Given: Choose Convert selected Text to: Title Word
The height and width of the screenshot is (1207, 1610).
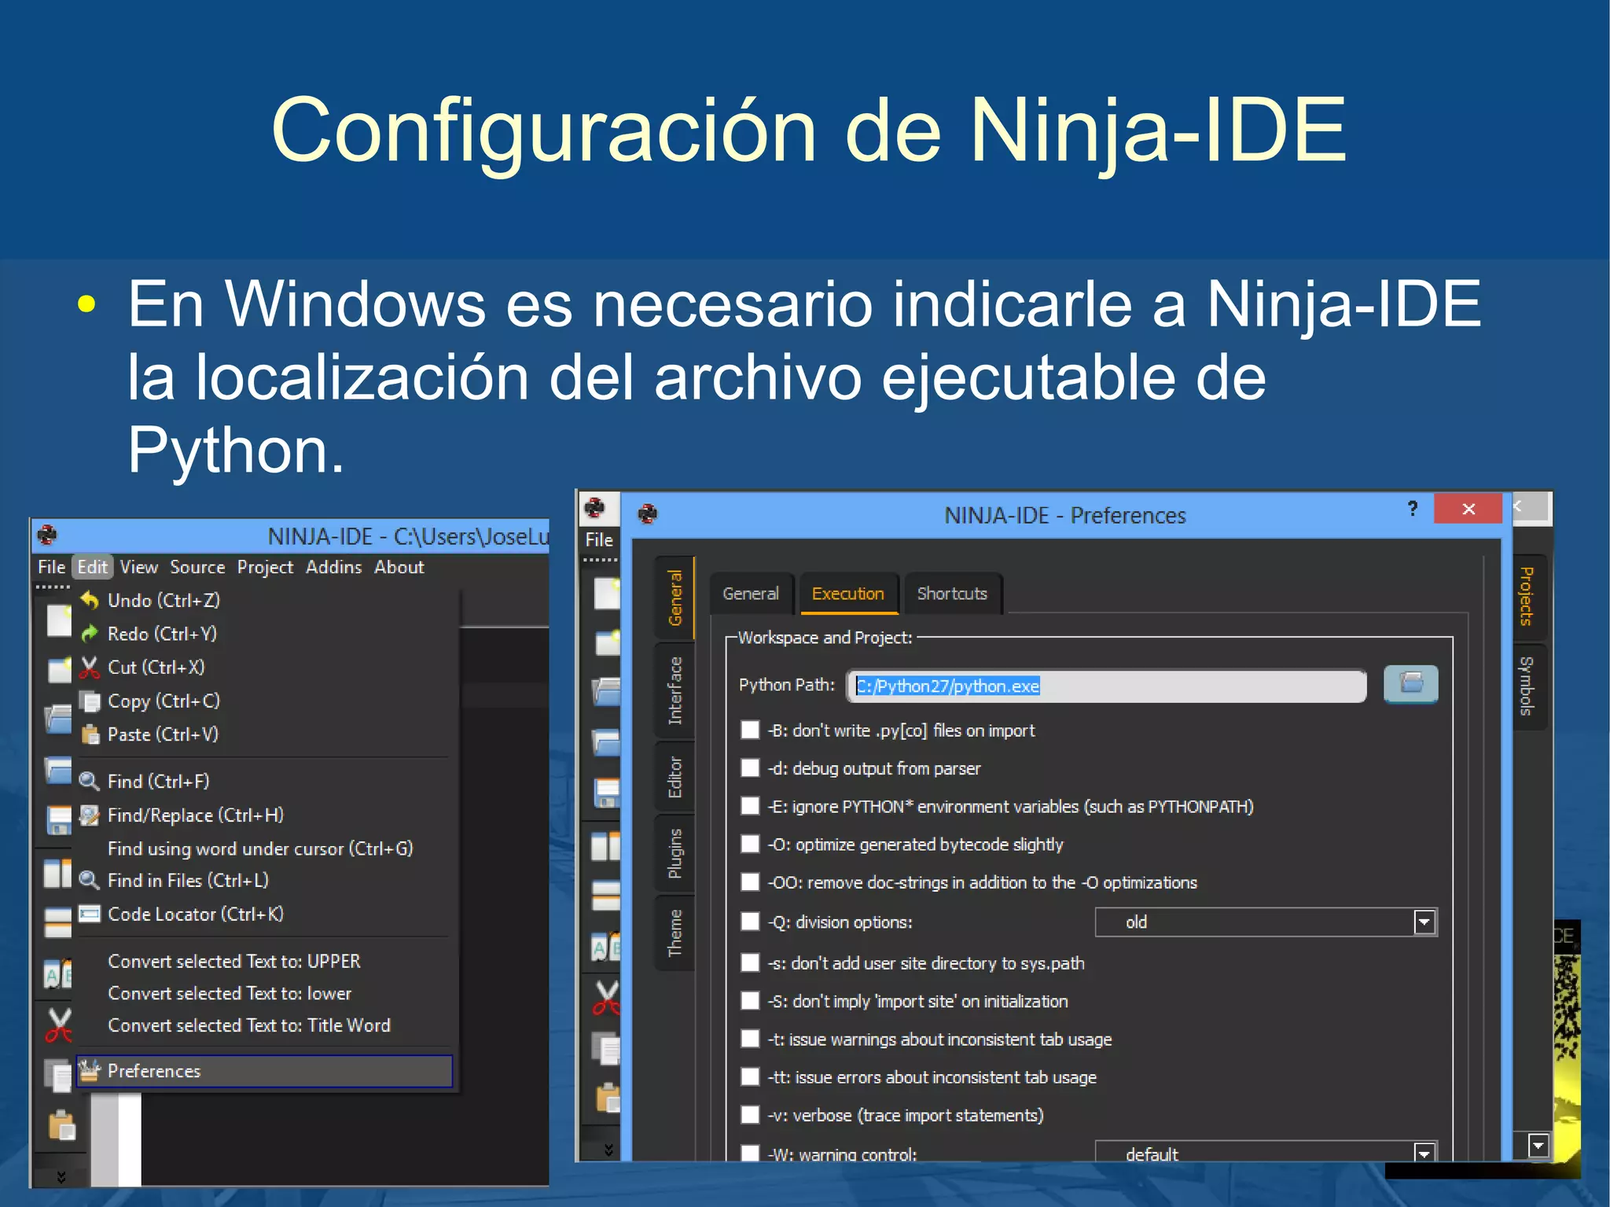Looking at the screenshot, I should [x=249, y=1025].
